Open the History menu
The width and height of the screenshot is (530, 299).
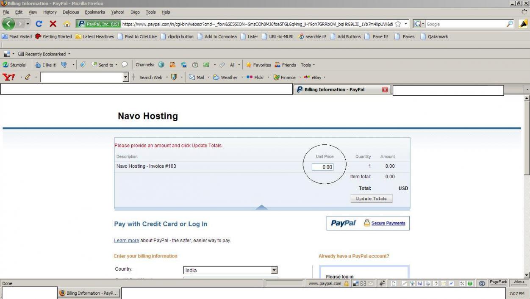50,12
